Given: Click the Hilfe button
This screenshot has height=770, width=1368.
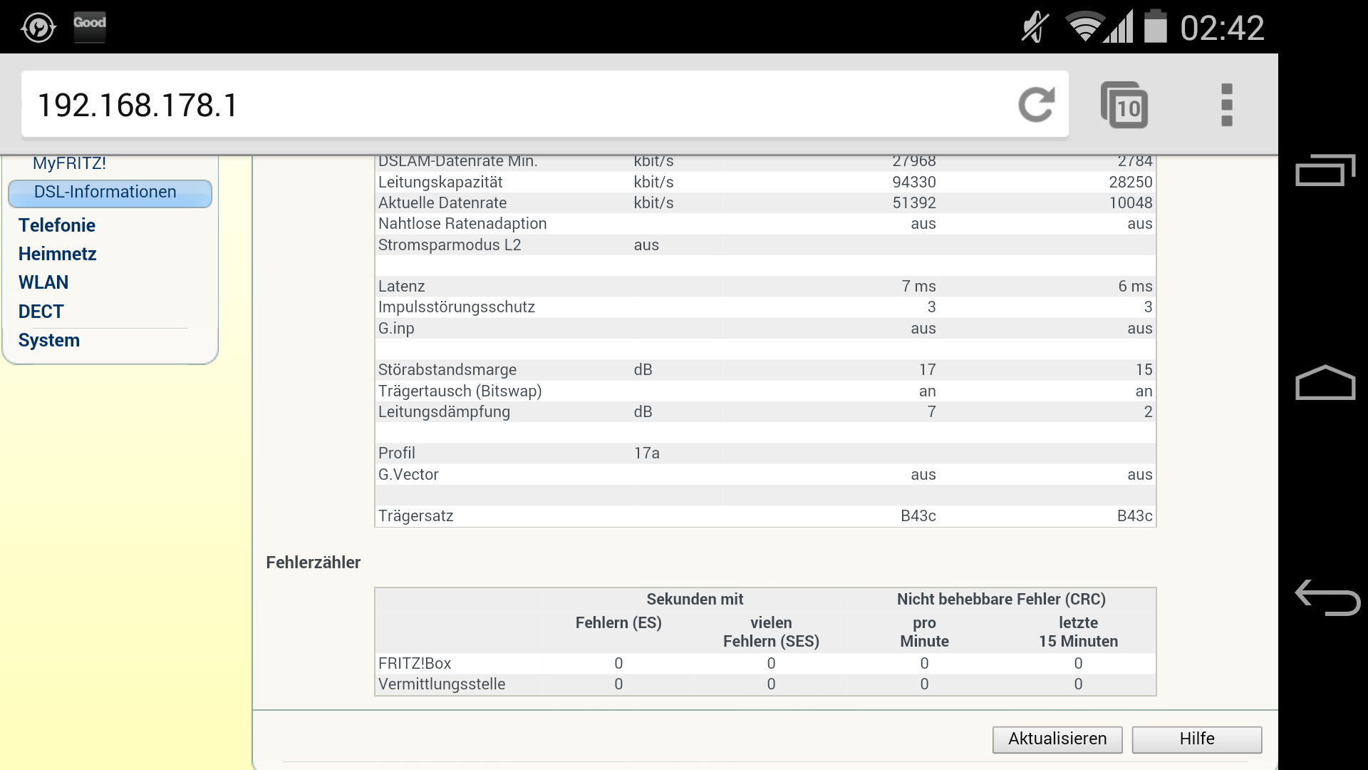Looking at the screenshot, I should pos(1196,739).
